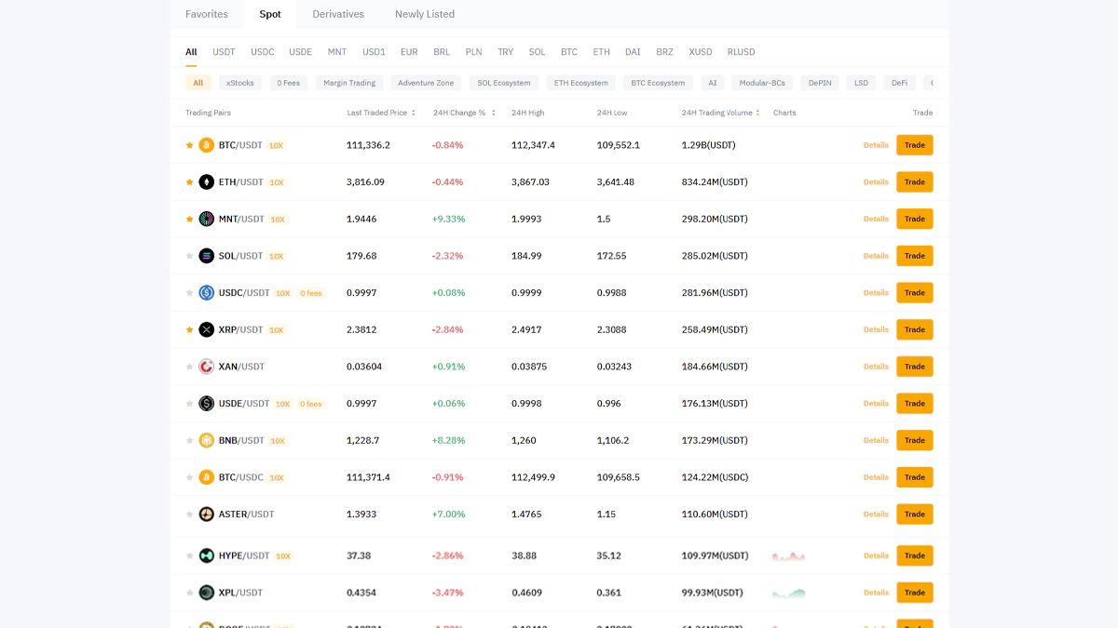Click the Bitcoin icon in BTC/USDT row
Screen dimensions: 1118x628
206,145
